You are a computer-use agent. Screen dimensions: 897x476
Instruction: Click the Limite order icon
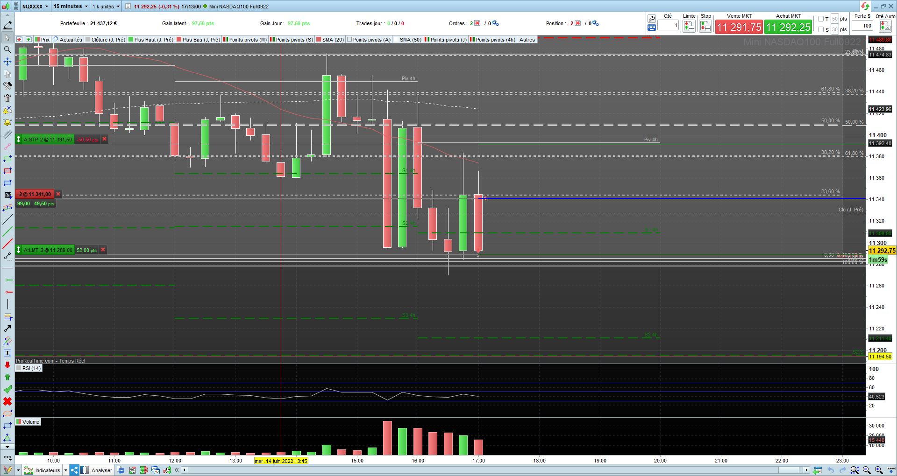(x=689, y=26)
